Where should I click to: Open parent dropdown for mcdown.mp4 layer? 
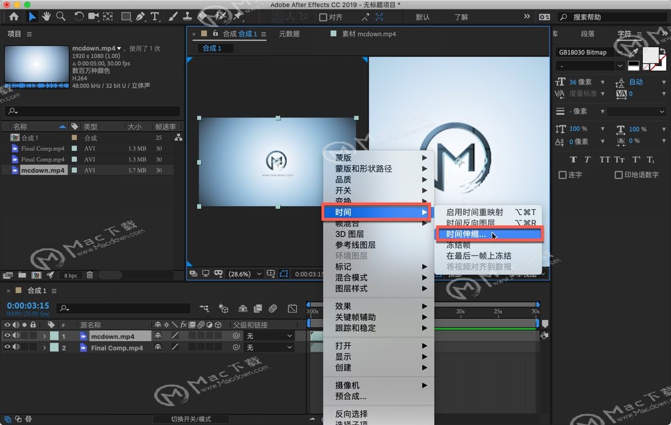(269, 336)
